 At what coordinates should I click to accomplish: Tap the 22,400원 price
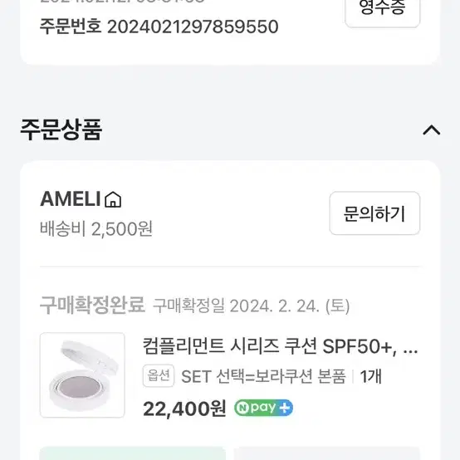[184, 409]
